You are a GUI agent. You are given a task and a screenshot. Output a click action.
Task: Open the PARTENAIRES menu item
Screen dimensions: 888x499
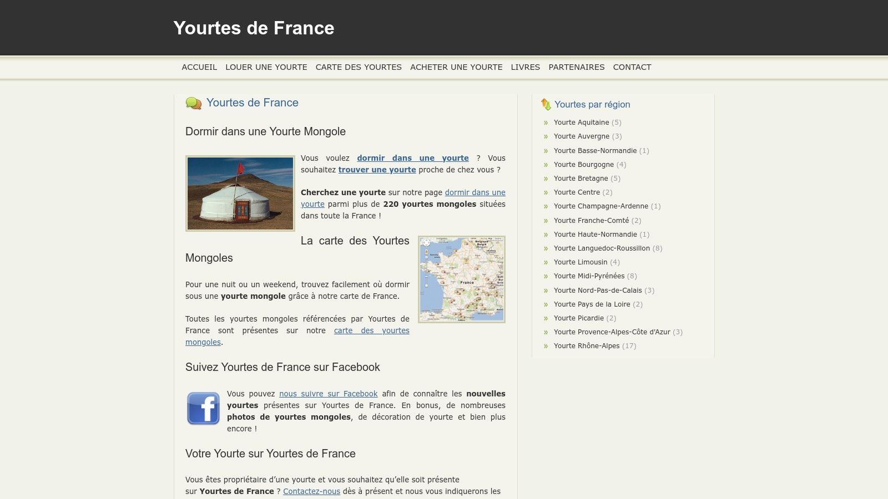coord(577,67)
